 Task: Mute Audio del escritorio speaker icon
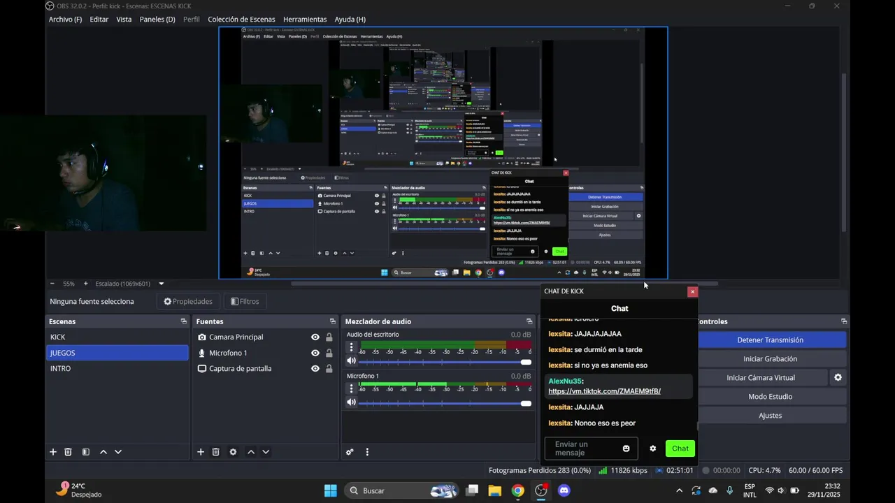tap(351, 361)
